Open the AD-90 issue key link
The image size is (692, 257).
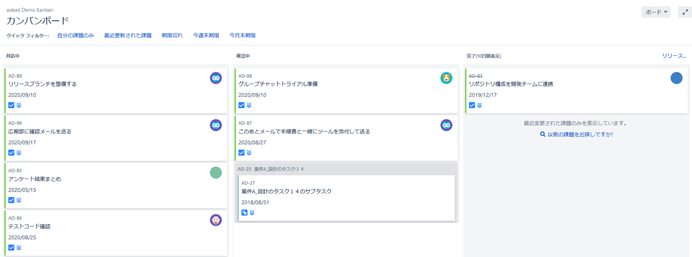coord(15,123)
